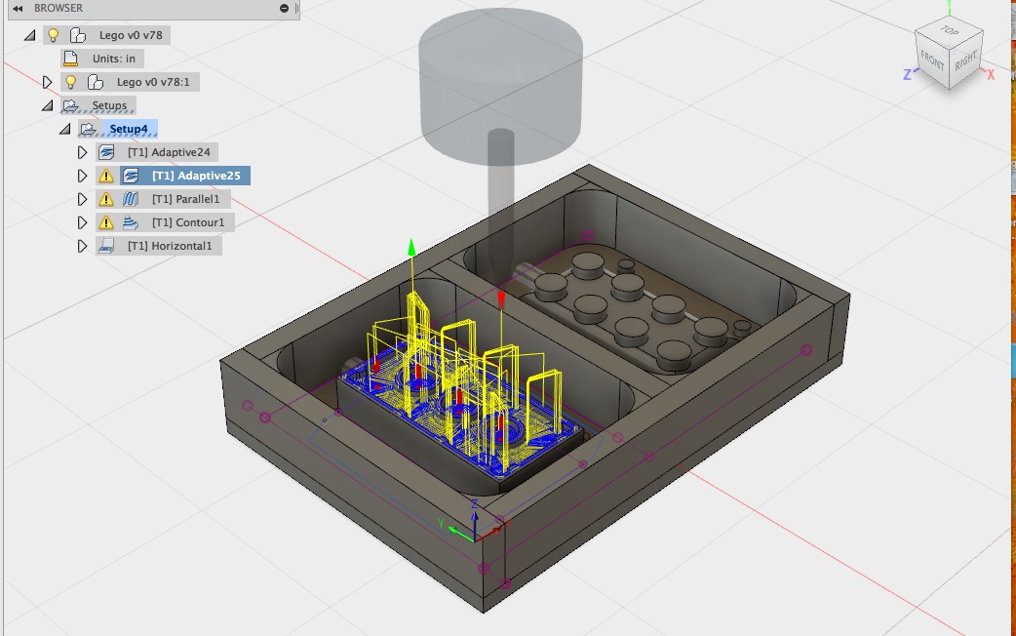The height and width of the screenshot is (636, 1016).
Task: Click the warning icon on Parallel1
Action: (x=105, y=199)
